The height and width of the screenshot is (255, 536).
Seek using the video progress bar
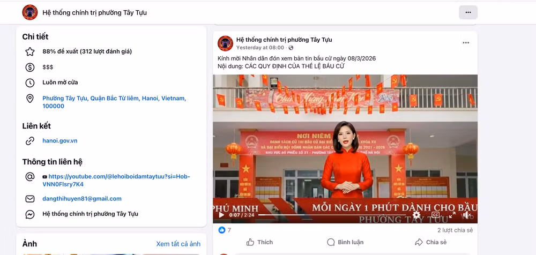pos(332,215)
